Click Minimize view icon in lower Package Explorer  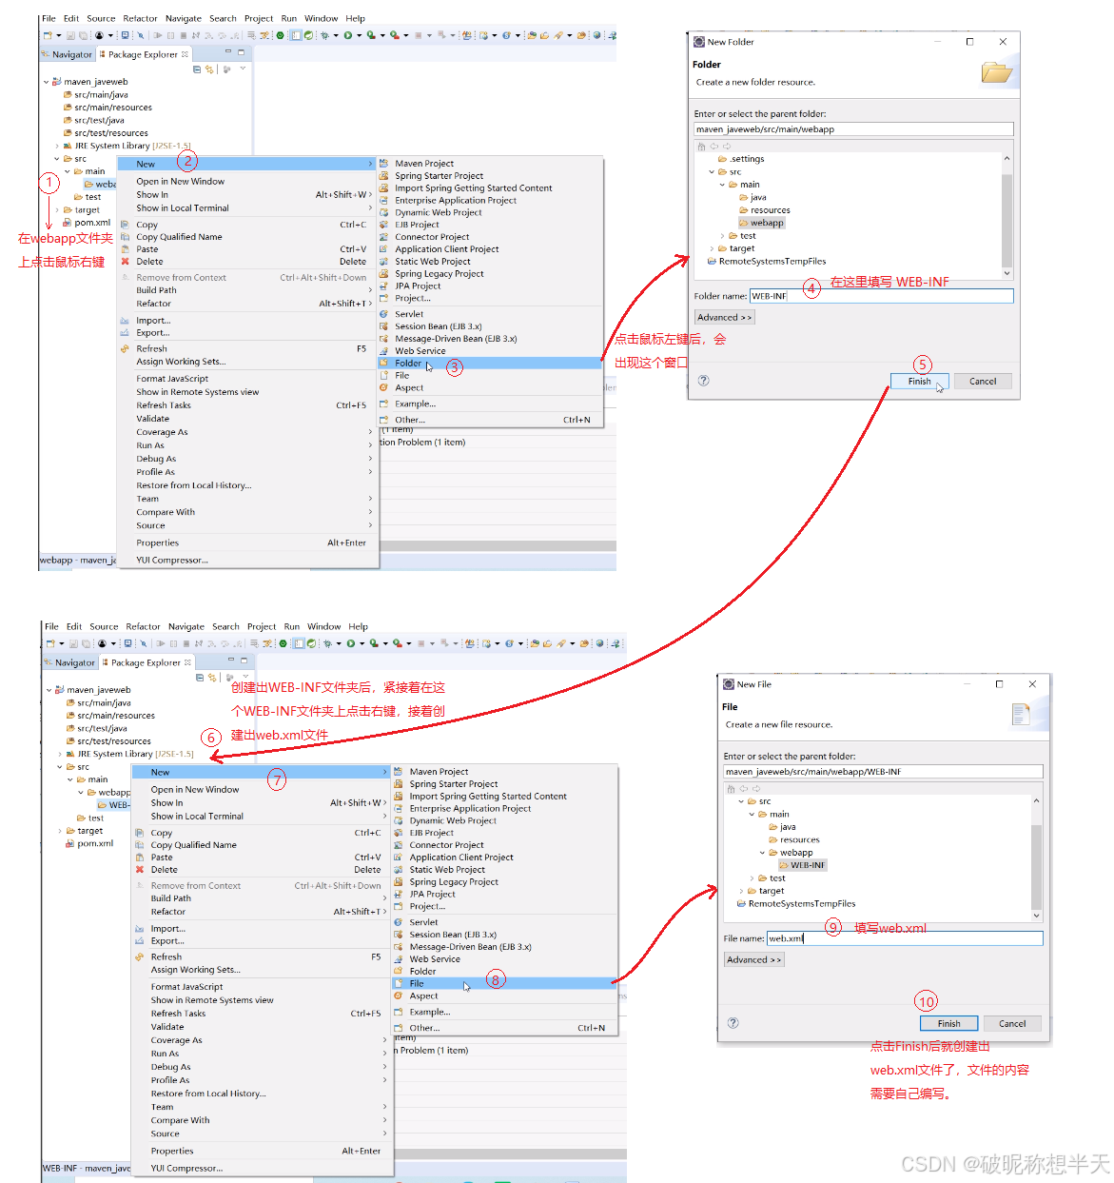point(231,660)
